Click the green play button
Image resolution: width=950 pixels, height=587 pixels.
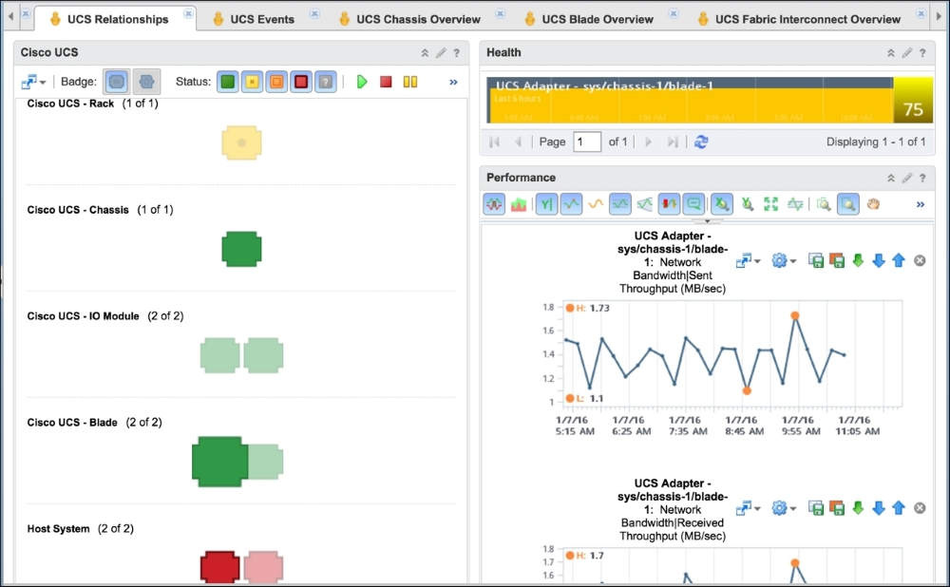pyautogui.click(x=362, y=81)
